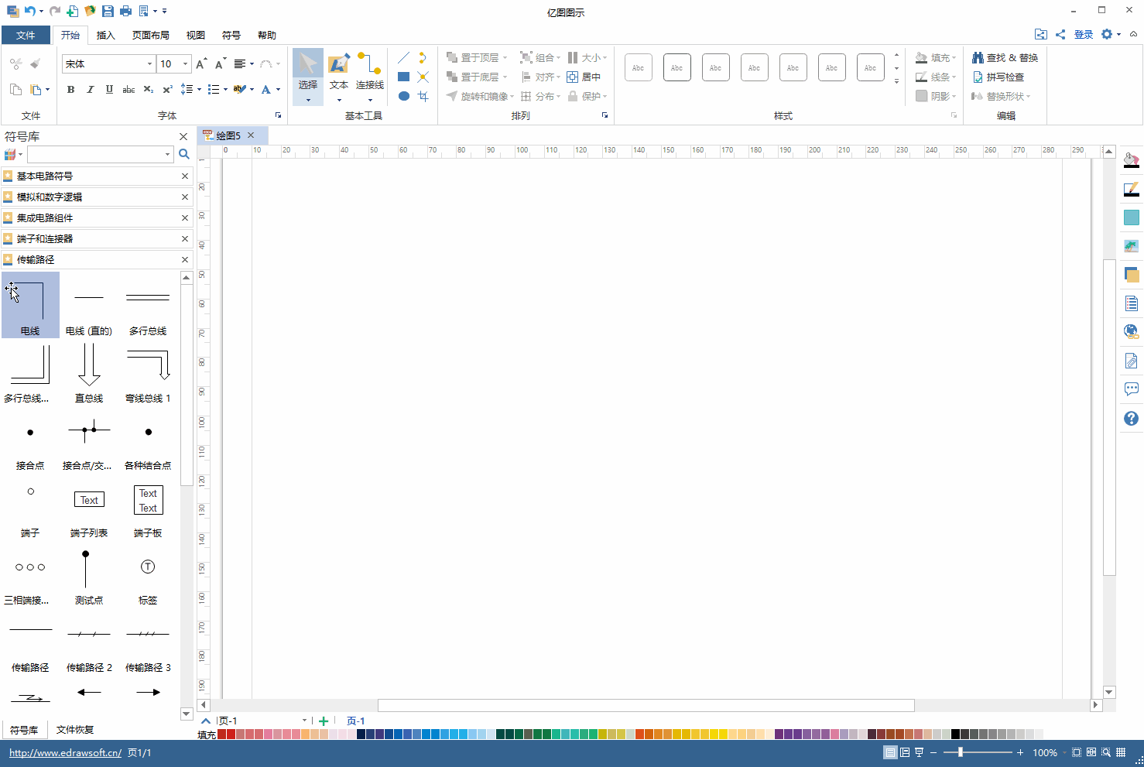Toggle underline formatting

(x=109, y=90)
